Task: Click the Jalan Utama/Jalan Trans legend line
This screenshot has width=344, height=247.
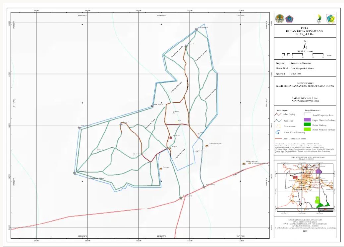Action: [x=279, y=138]
